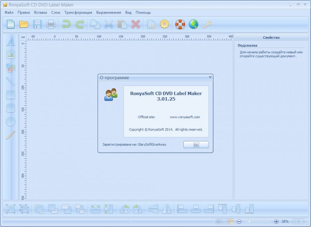The image size is (311, 227).
Task: Center the object vertically on the page
Action: point(109,209)
